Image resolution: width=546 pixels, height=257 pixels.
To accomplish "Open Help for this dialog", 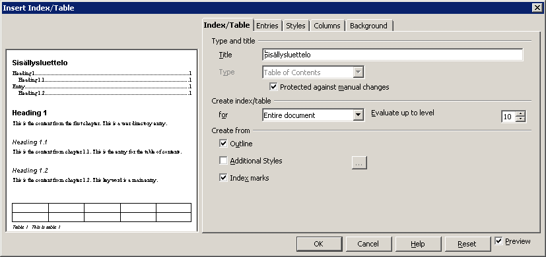I will 418,244.
